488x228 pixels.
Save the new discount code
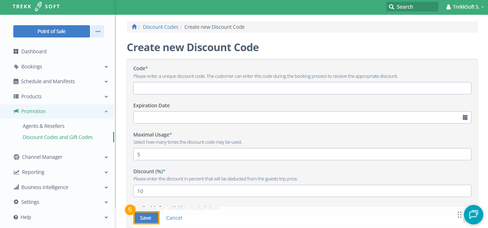pyautogui.click(x=146, y=218)
